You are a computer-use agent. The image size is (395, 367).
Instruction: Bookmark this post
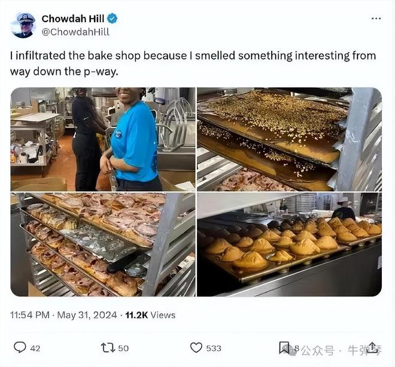285,347
